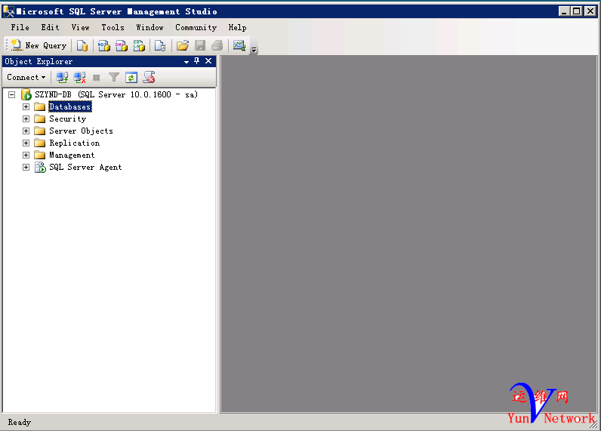Open Analysis Services MDX Query icon
The width and height of the screenshot is (601, 431).
[104, 45]
